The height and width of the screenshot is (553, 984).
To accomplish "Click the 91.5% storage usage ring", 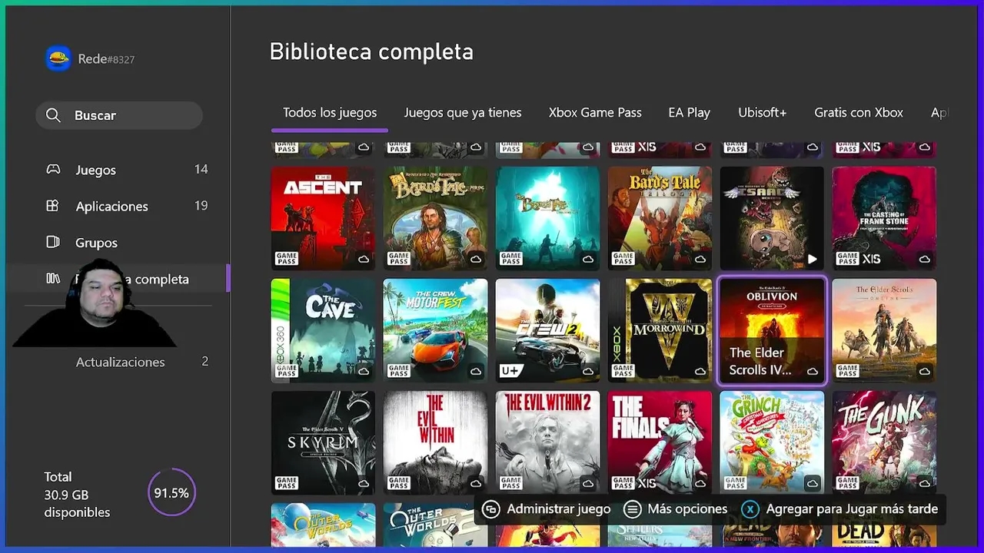I will coord(171,493).
